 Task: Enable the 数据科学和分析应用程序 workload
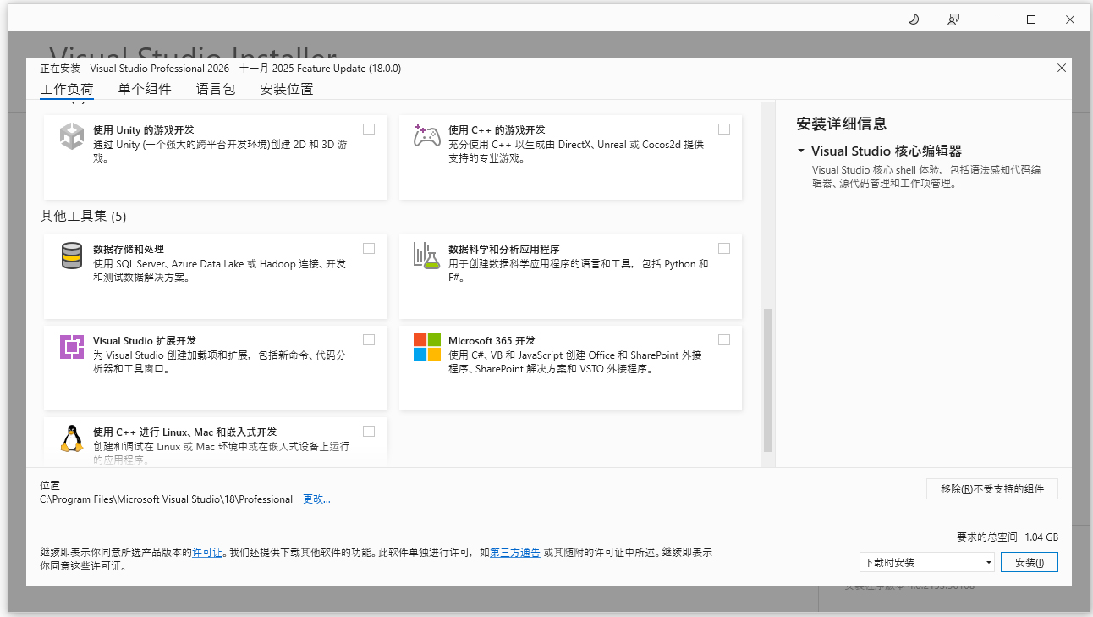(724, 249)
